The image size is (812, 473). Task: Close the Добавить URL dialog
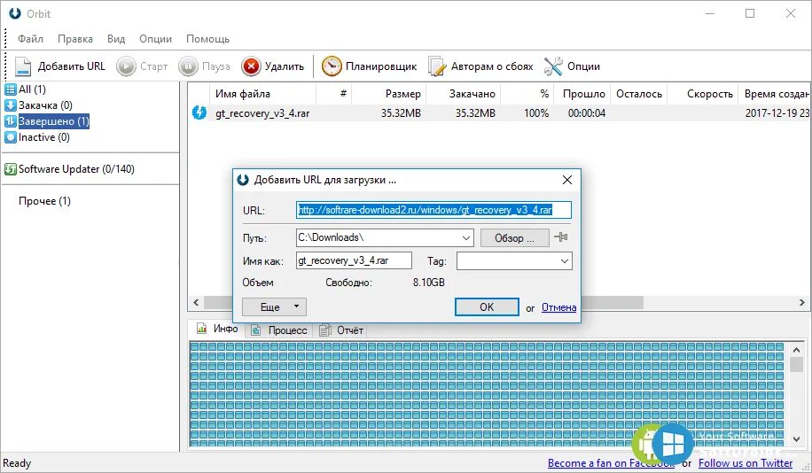click(x=567, y=180)
